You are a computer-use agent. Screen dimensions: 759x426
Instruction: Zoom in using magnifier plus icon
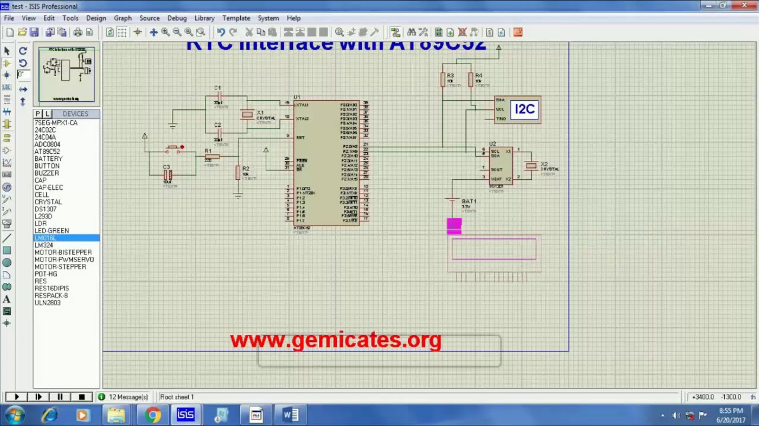click(x=165, y=32)
